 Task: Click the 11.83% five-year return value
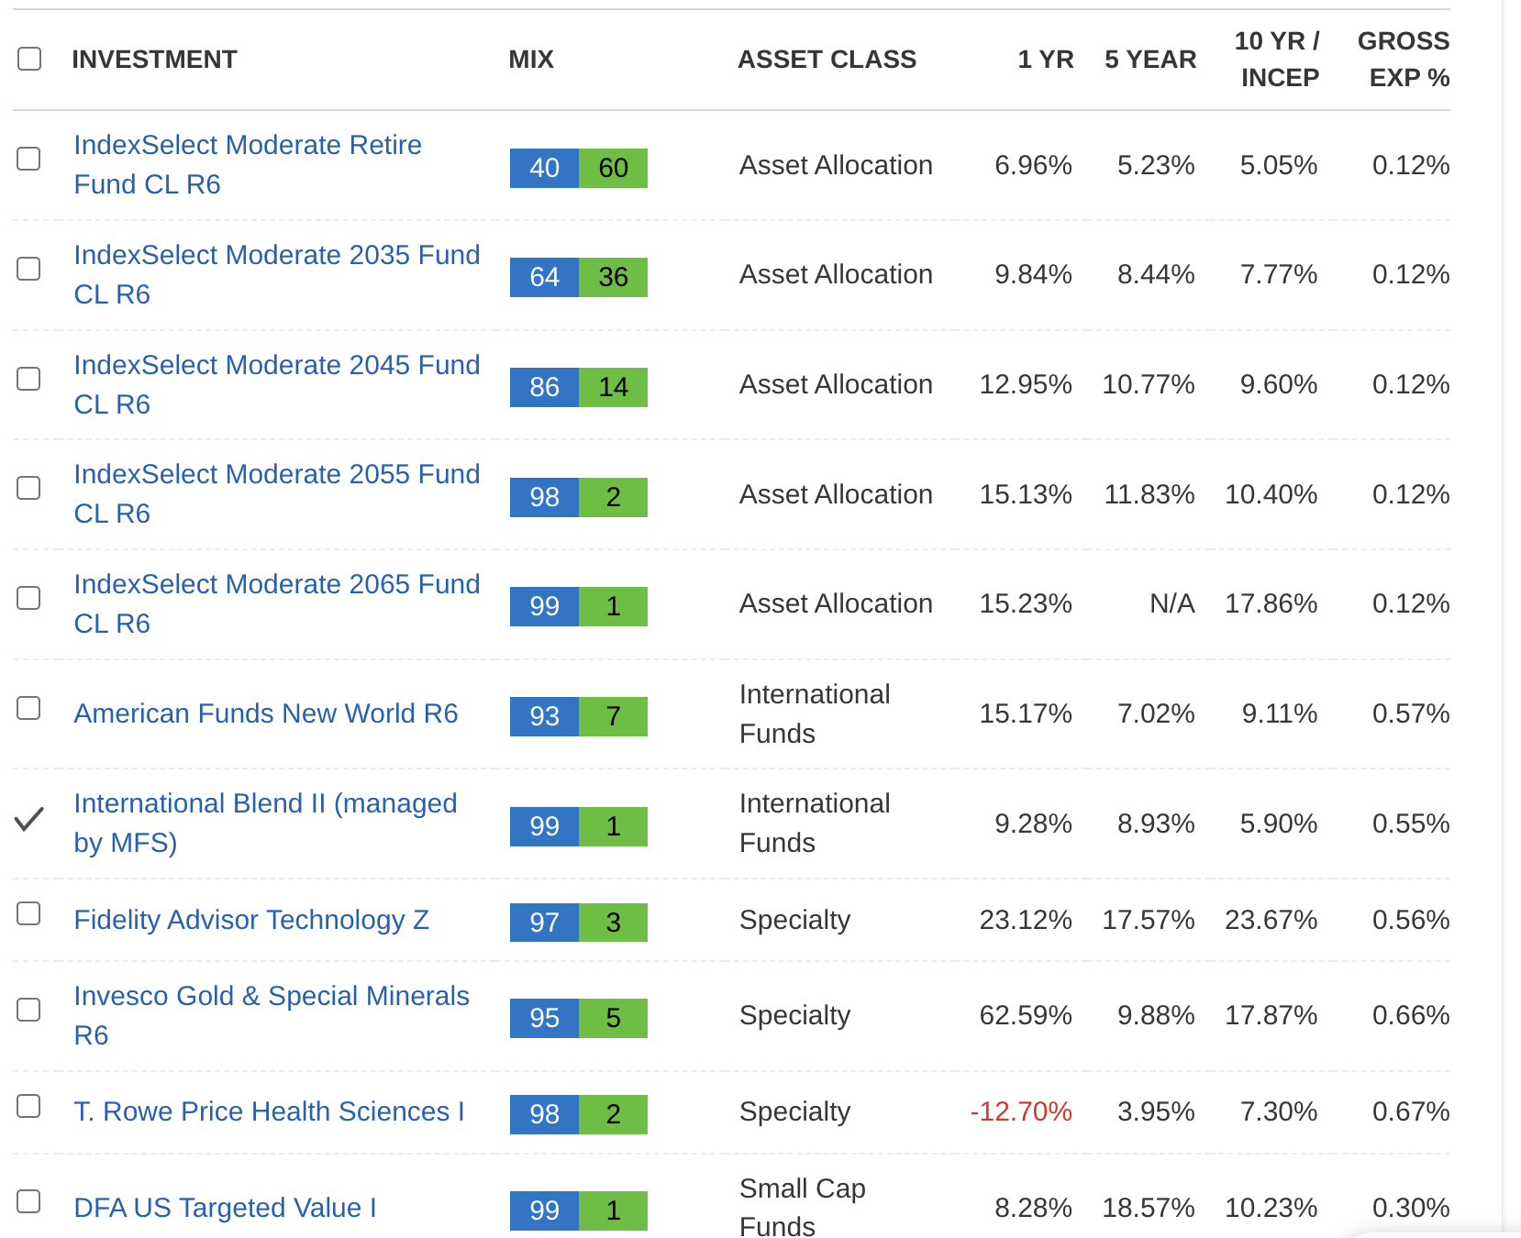click(x=1149, y=494)
